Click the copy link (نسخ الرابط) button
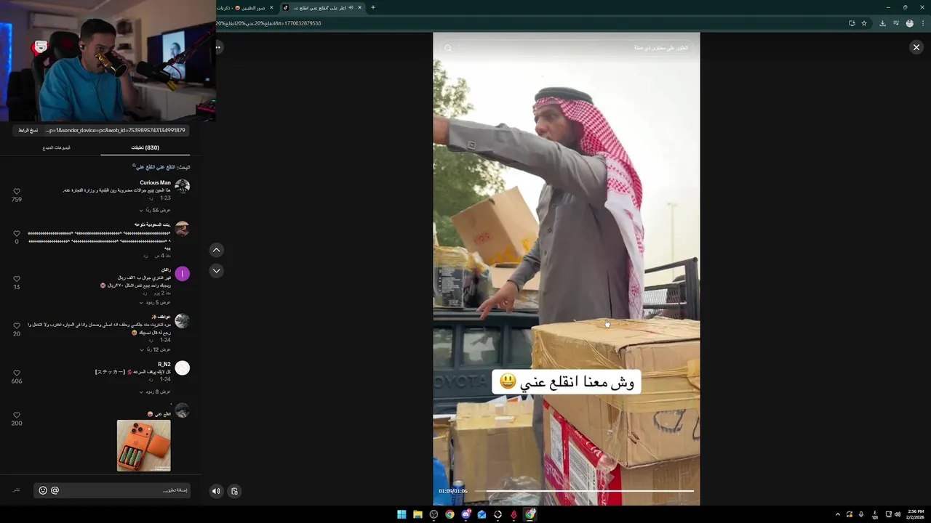The height and width of the screenshot is (523, 931). [28, 130]
